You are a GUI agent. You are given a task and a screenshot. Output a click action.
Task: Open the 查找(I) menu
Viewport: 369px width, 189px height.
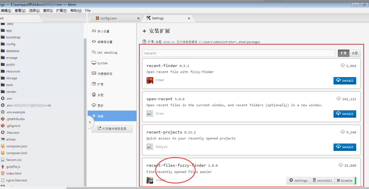pos(48,11)
